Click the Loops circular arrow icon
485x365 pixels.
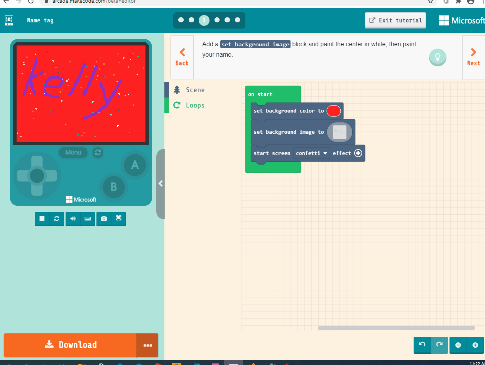177,105
